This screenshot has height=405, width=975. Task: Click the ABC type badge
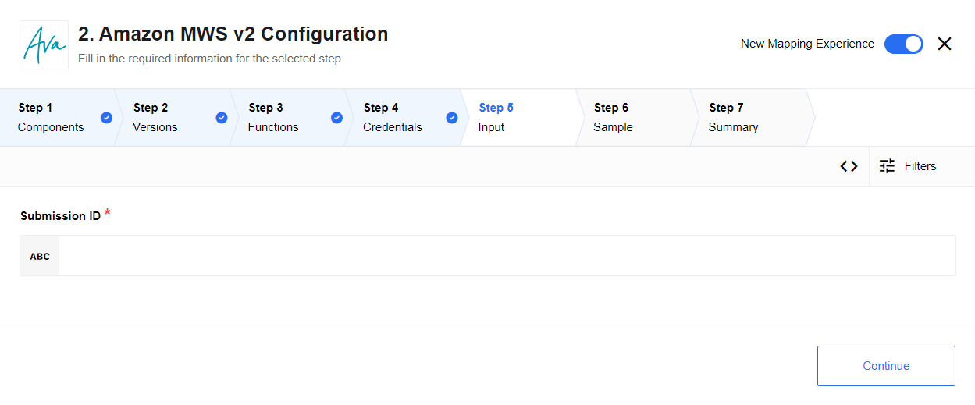pyautogui.click(x=40, y=256)
